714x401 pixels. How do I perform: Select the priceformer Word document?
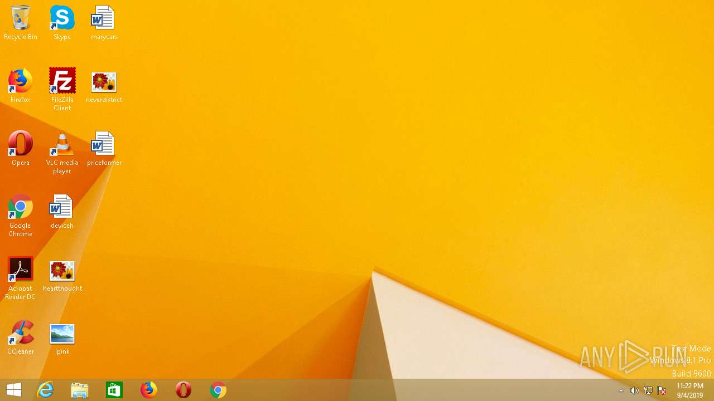click(x=104, y=148)
